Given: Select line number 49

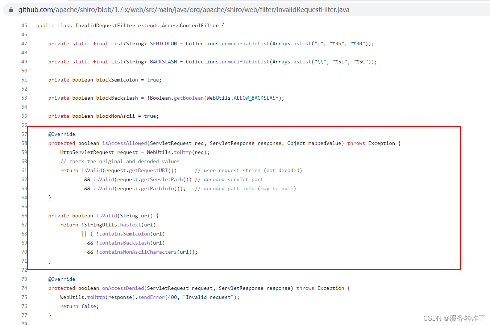Looking at the screenshot, I should 24,62.
